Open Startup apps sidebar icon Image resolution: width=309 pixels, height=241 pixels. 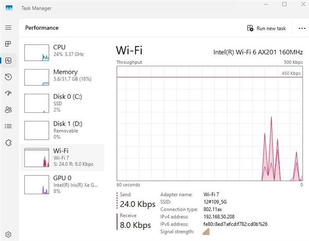click(8, 93)
